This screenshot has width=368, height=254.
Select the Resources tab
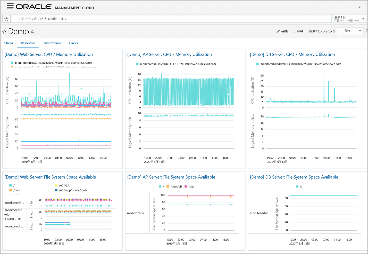coord(28,43)
